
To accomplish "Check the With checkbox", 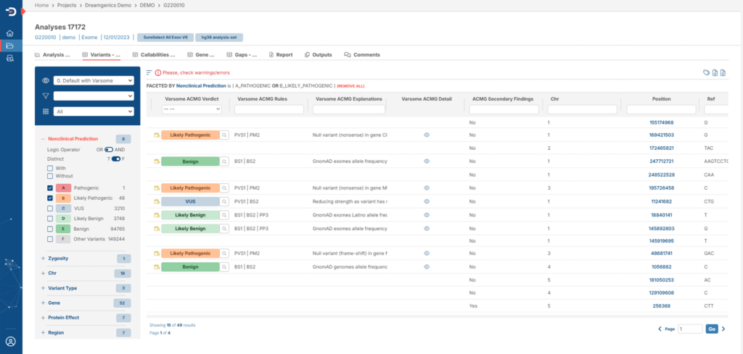I will pyautogui.click(x=50, y=168).
